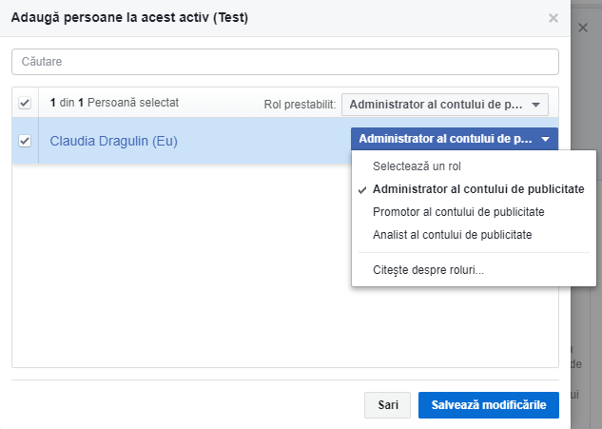Uncheck the Claudia Dragulin checkbox
Screen dimensions: 602x429
pyautogui.click(x=25, y=141)
